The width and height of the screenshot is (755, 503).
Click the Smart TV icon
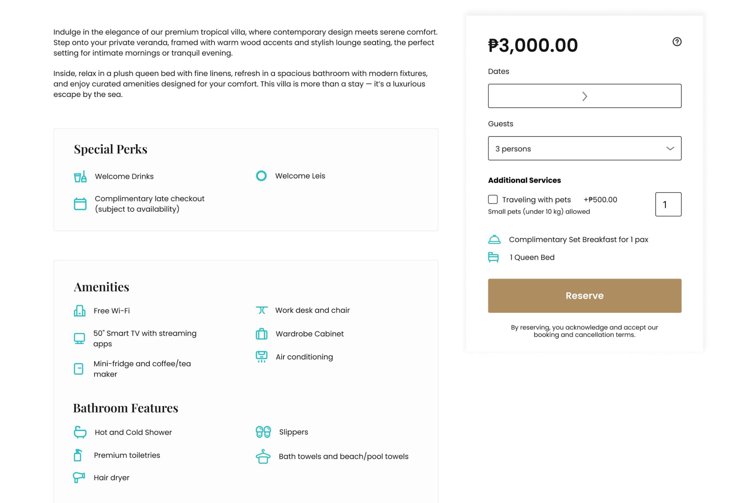click(x=79, y=339)
